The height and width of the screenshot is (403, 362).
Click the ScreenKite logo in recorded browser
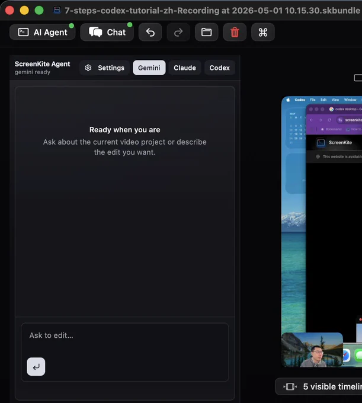(321, 142)
